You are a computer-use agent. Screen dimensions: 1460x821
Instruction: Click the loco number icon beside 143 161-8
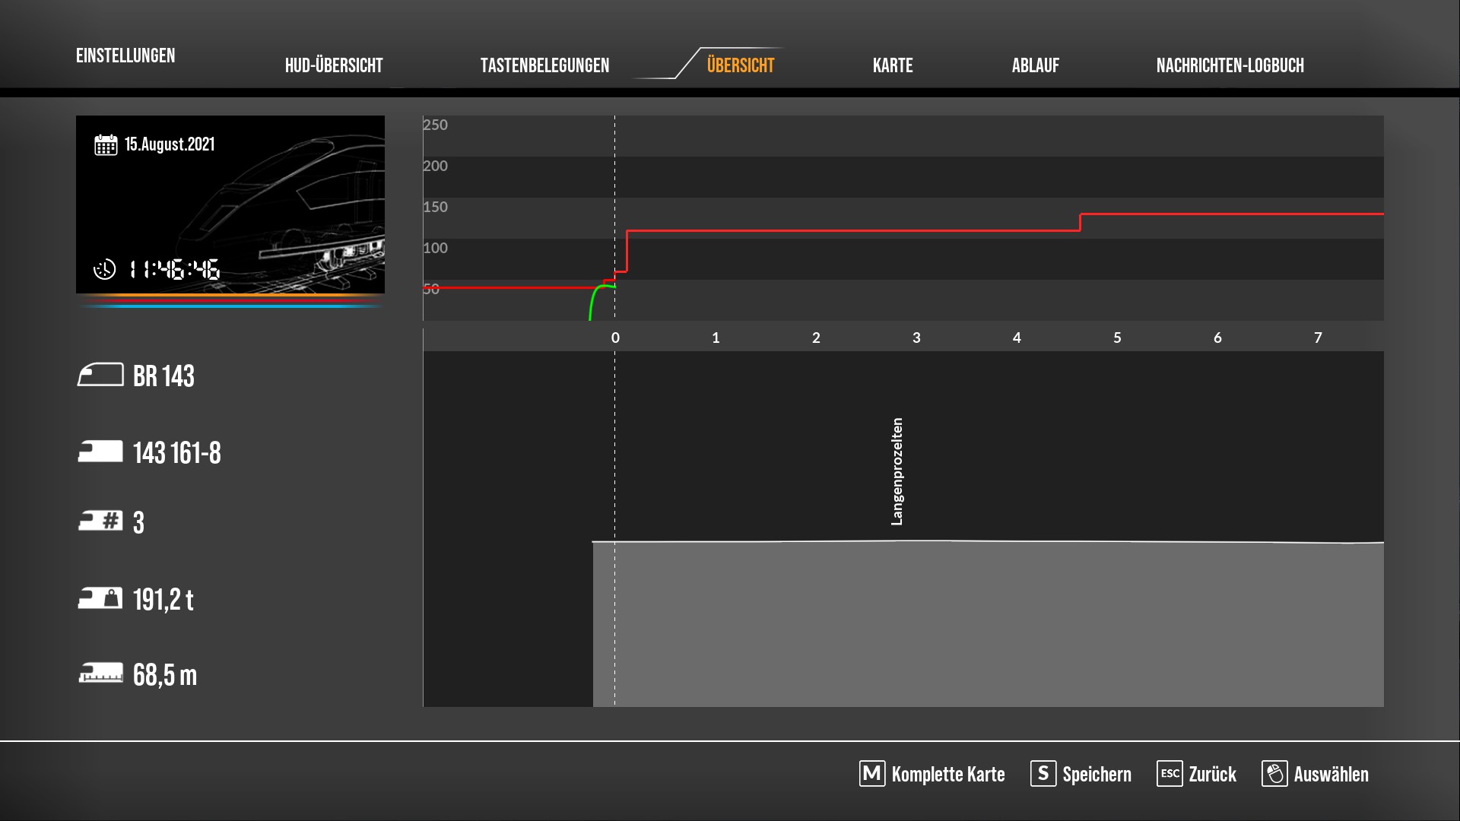click(100, 452)
